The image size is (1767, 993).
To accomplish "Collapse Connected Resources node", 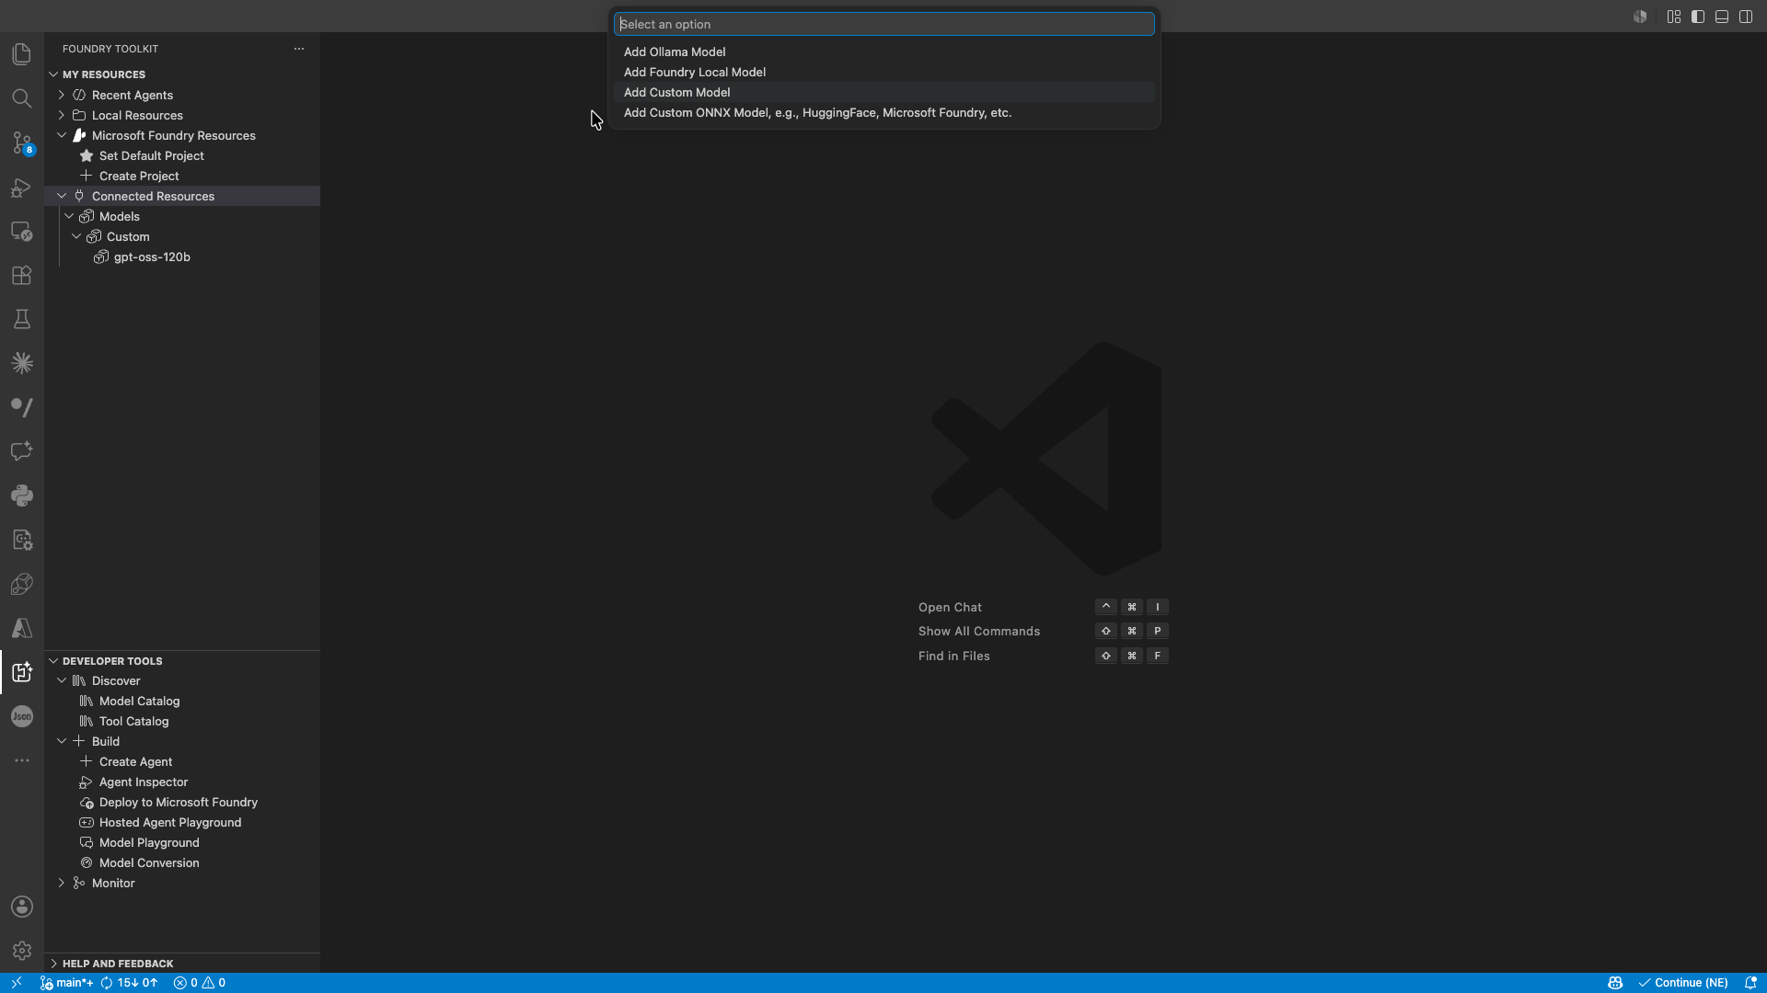I will (x=62, y=196).
